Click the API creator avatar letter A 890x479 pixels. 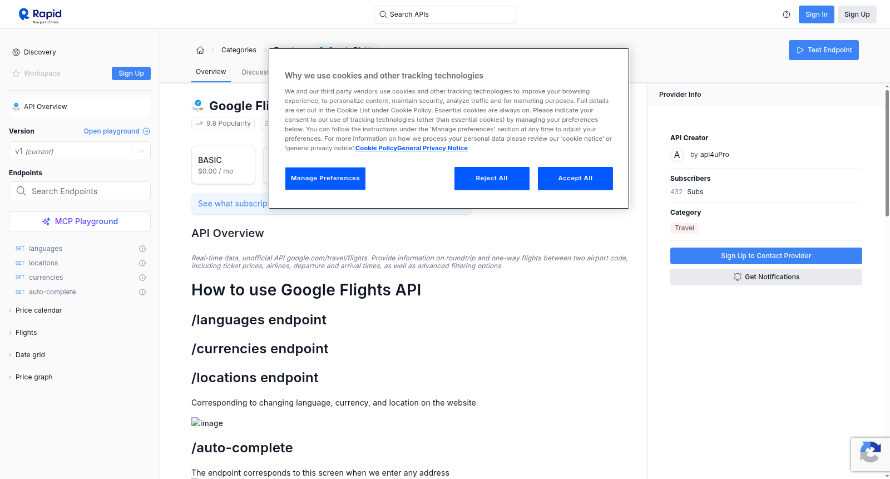click(677, 155)
